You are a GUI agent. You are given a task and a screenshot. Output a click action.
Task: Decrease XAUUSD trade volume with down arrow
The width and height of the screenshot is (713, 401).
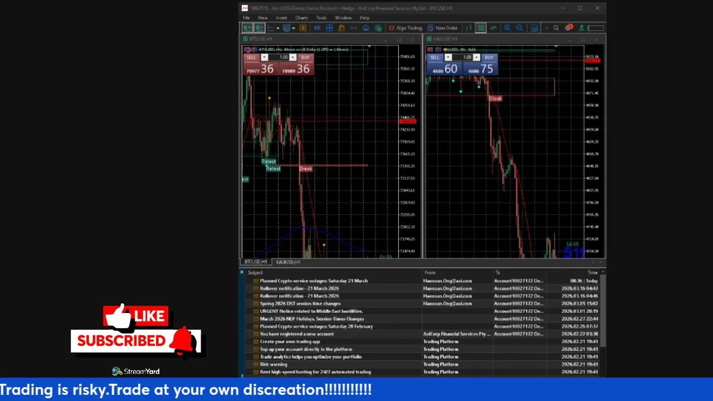tap(448, 57)
